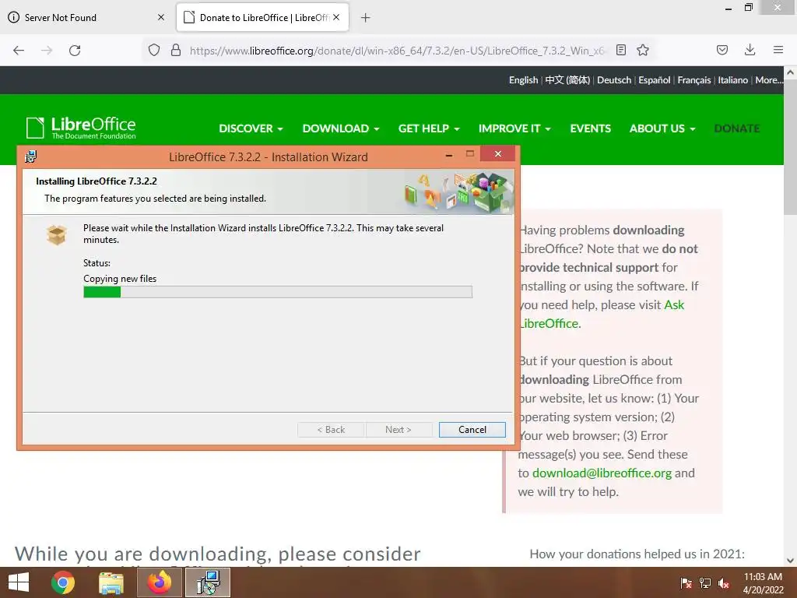Click the package box icon in installer
The height and width of the screenshot is (598, 797).
point(56,234)
